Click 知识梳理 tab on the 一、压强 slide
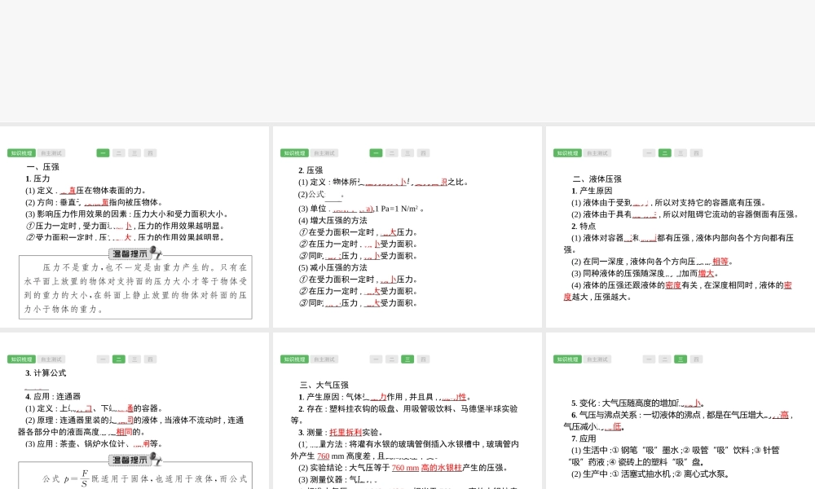 click(21, 153)
